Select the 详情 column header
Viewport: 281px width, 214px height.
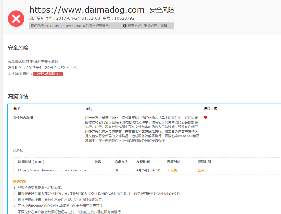88,109
